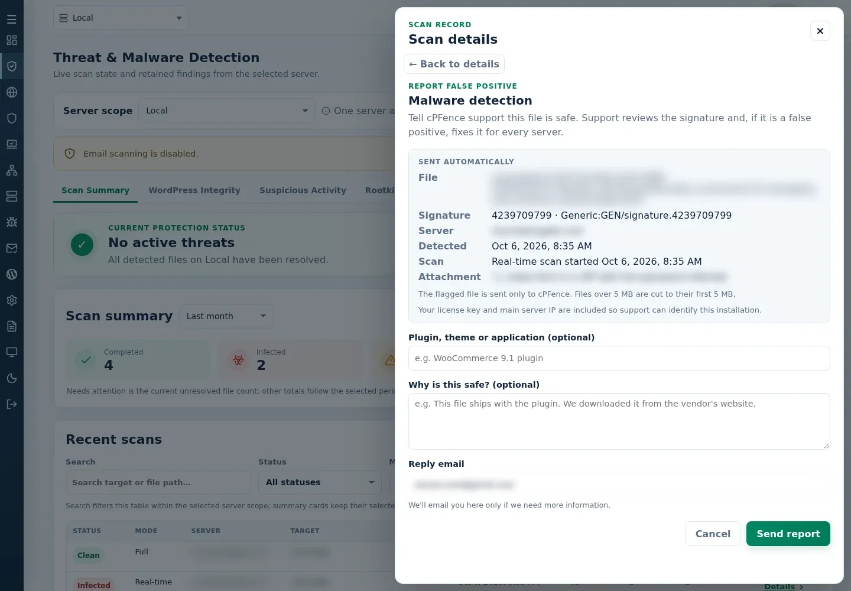Screen dimensions: 851x591
Task: Open the All statuses filter dropdown
Action: pos(320,482)
